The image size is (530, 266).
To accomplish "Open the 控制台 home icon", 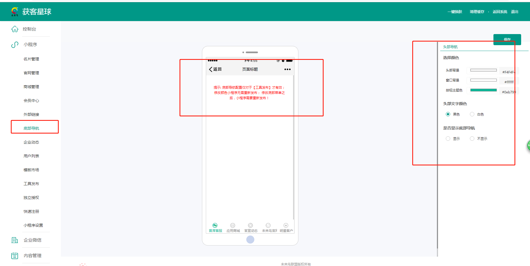I will (15, 29).
